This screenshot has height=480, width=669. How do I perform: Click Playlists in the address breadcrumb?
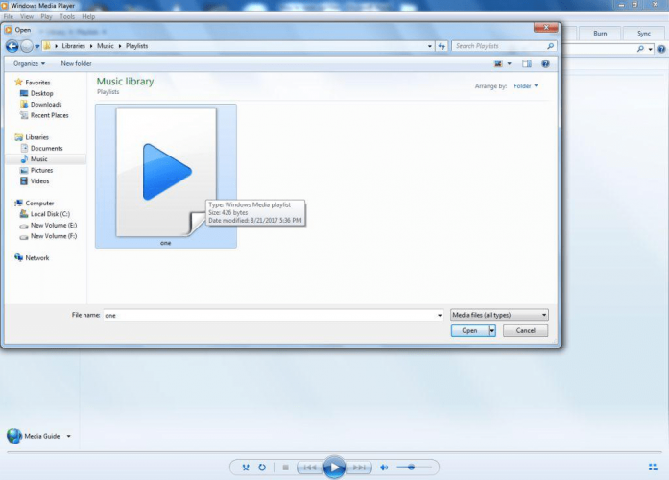pyautogui.click(x=136, y=46)
